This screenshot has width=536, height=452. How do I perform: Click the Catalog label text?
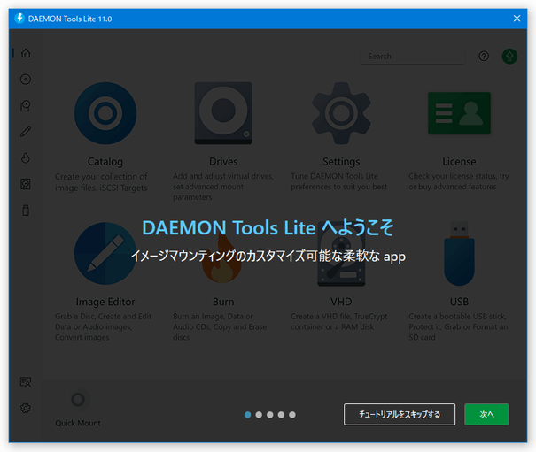[x=105, y=162]
